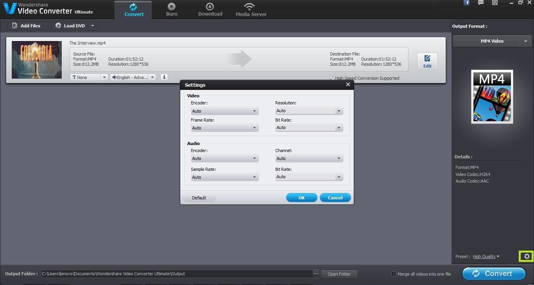This screenshot has height=285, width=534.
Task: Expand the Video Encoder dropdown
Action: (224, 111)
